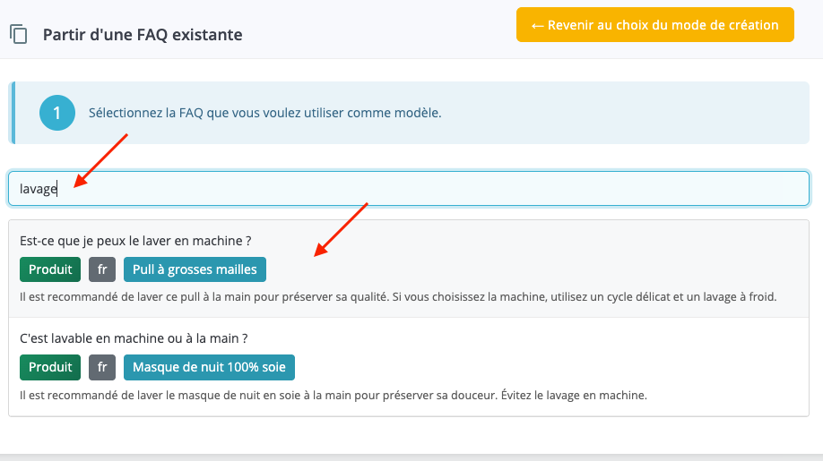Click the "Produit" tag on the second FAQ result
823x461 pixels.
pos(50,367)
